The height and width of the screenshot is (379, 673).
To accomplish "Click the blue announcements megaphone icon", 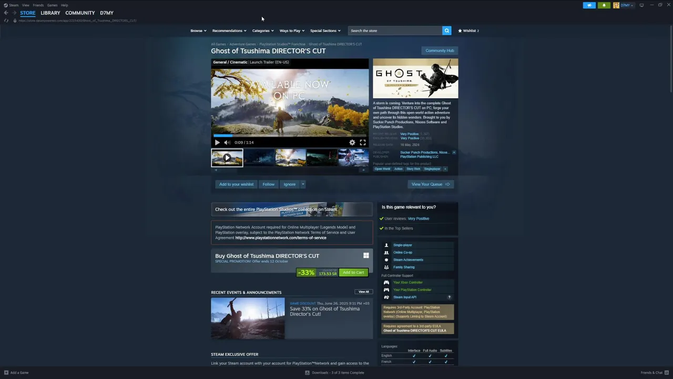I will tap(589, 5).
